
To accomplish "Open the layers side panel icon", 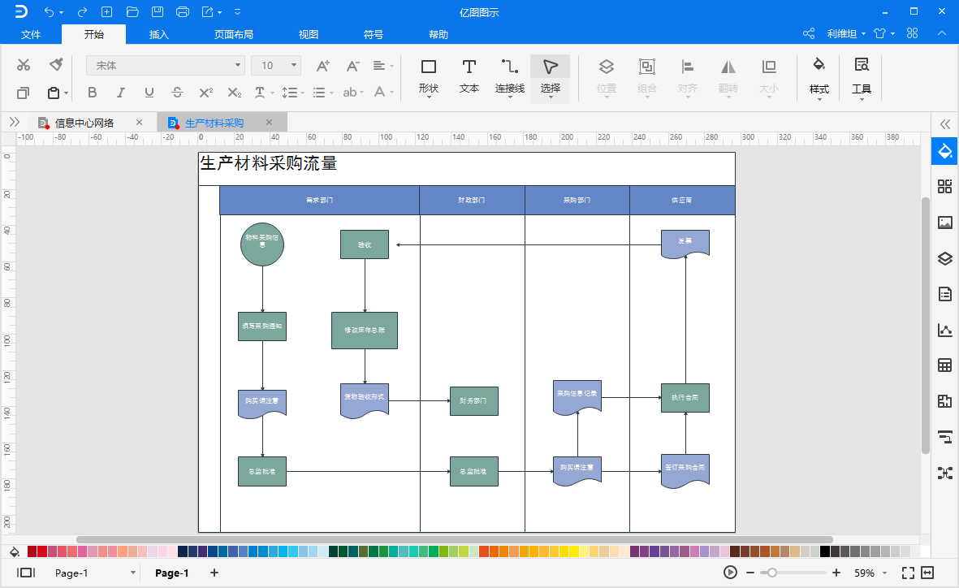I will point(945,258).
